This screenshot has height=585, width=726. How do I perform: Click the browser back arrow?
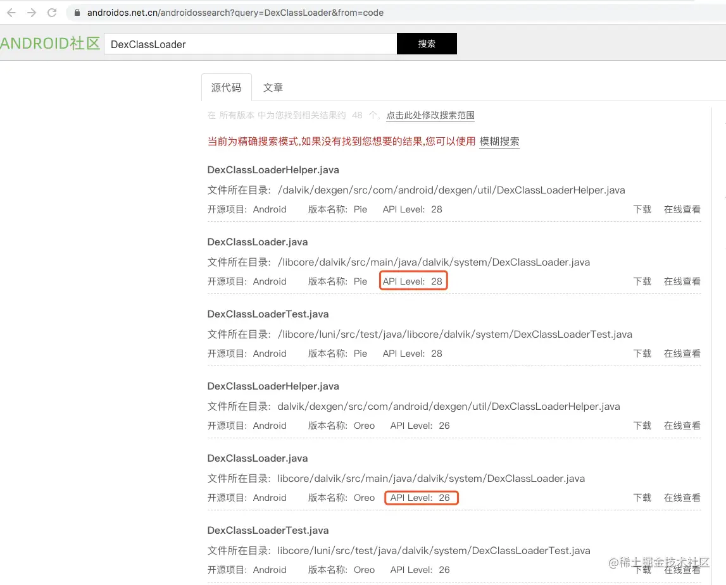coord(11,13)
